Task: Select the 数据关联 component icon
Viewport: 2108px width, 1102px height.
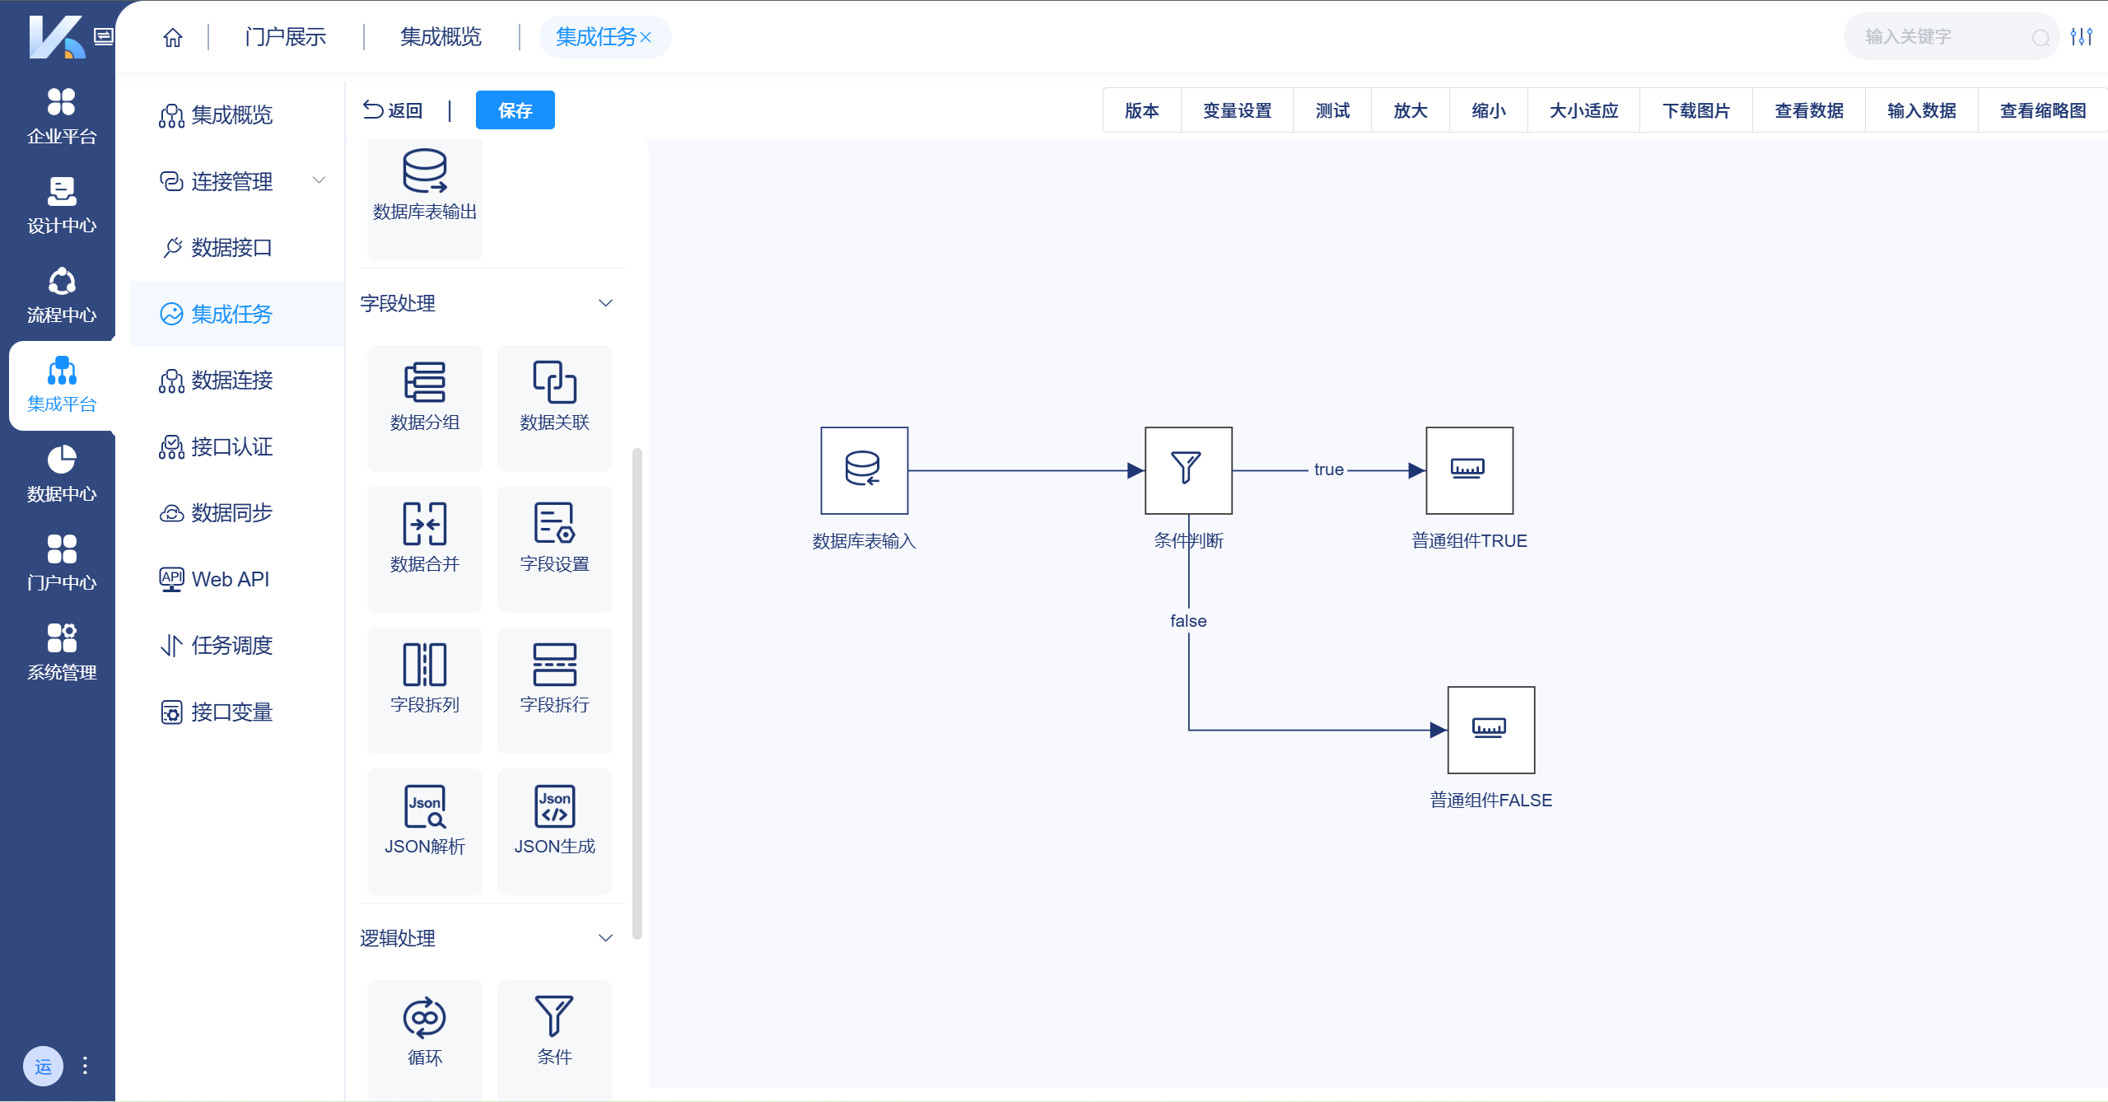Action: [554, 383]
